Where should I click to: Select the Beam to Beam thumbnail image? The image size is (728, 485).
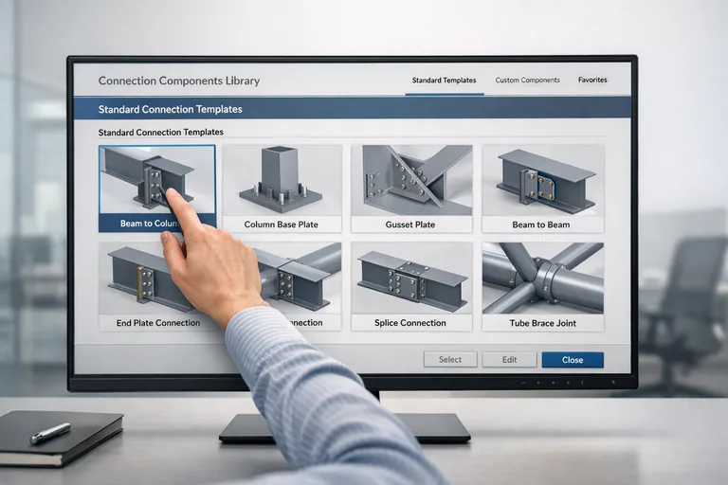(x=541, y=180)
